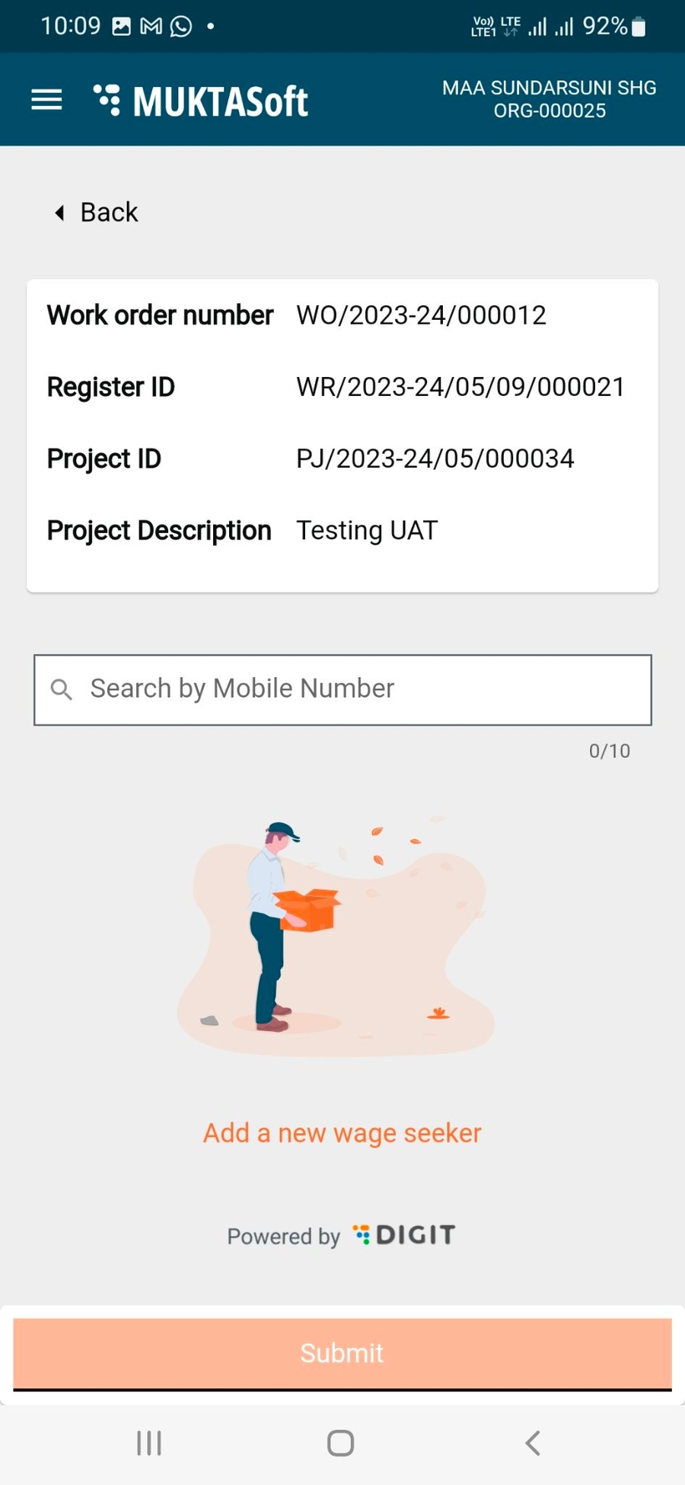
Task: Tap MAA SUNDARSUNI SHG organization name
Action: coord(549,88)
